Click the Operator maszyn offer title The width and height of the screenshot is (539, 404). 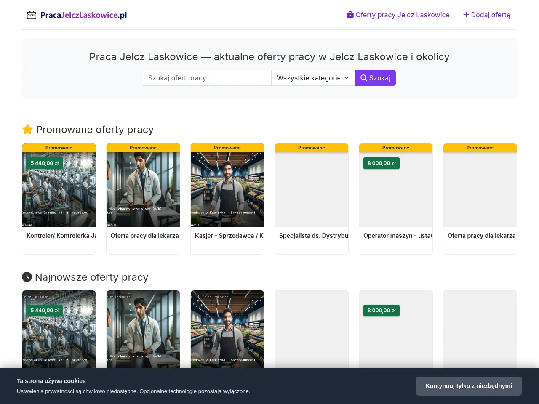[398, 236]
